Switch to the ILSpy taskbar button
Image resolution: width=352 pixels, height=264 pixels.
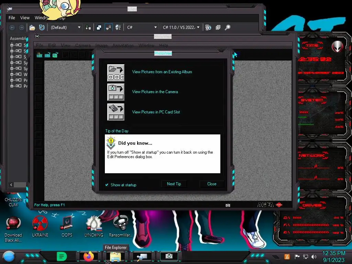pos(142,256)
